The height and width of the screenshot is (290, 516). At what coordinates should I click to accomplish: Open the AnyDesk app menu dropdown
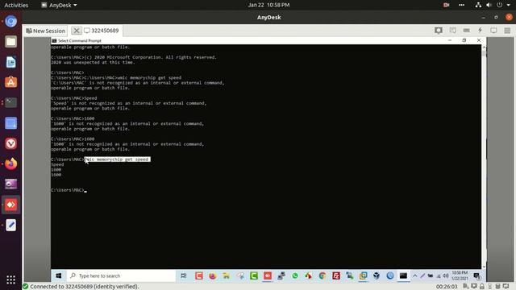point(59,5)
